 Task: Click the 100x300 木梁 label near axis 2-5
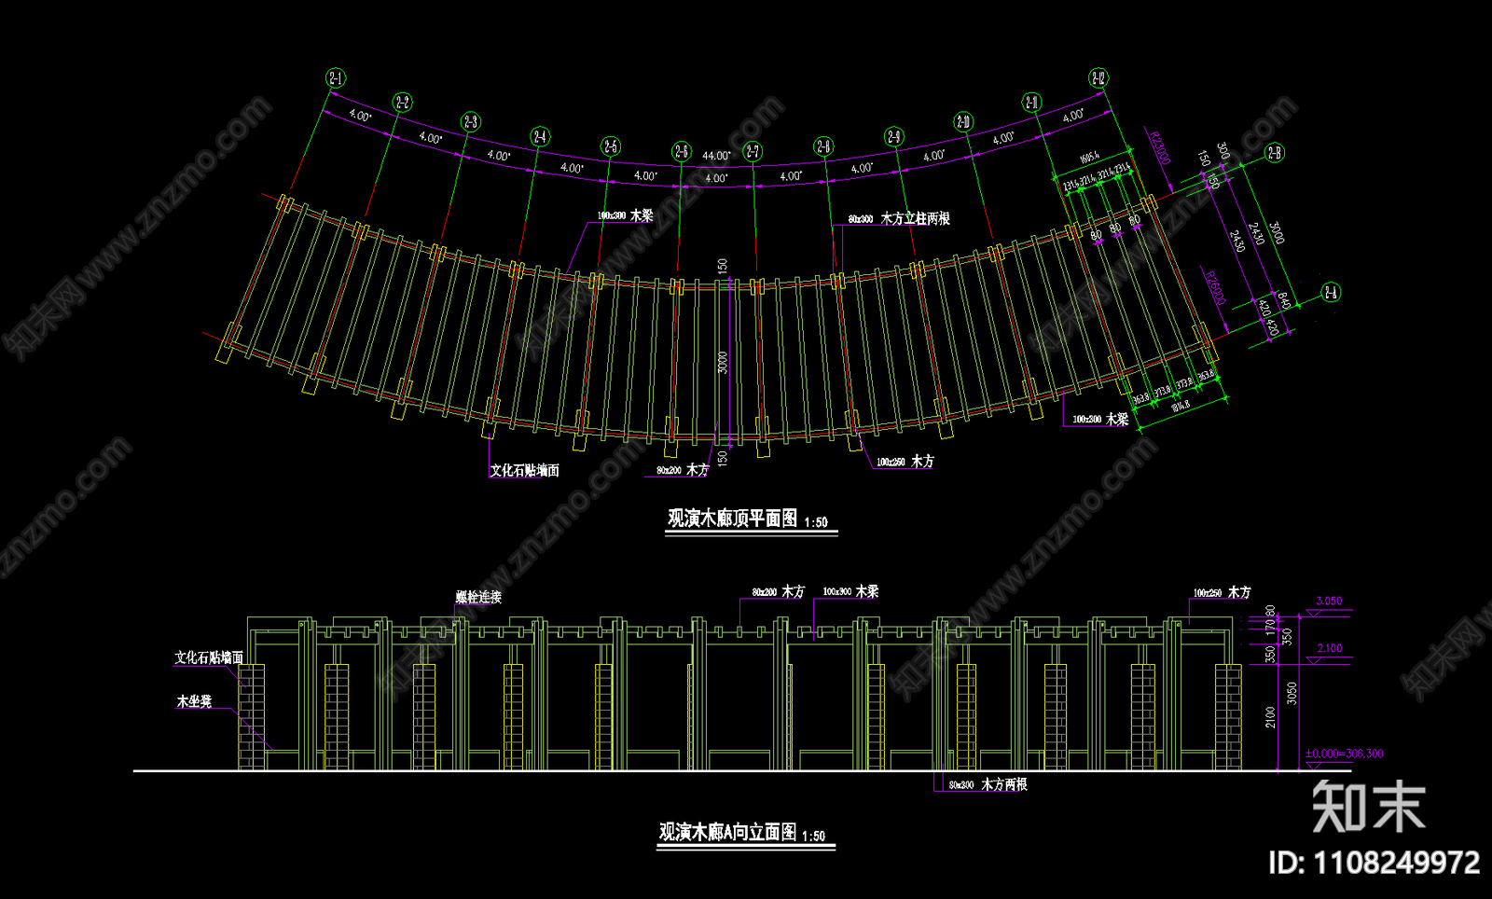(x=625, y=215)
